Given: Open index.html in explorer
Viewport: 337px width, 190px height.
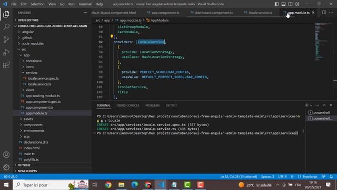Looking at the screenshot, I should [x=52, y=148].
